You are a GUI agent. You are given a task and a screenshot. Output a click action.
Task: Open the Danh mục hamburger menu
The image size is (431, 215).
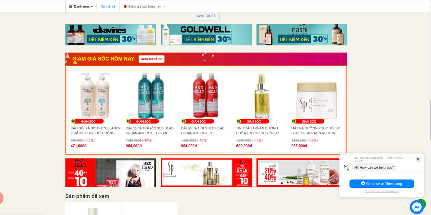pyautogui.click(x=81, y=6)
